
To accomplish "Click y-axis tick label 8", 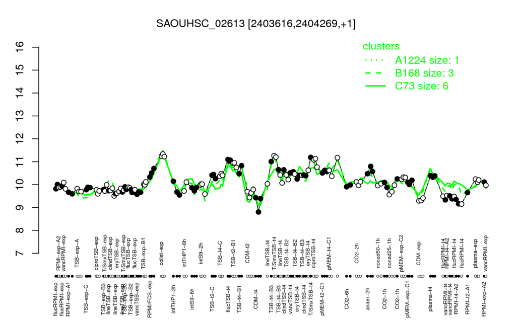I will pyautogui.click(x=20, y=230).
